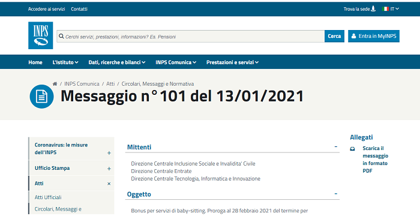
Task: Open the IT language dropdown
Action: pos(395,9)
